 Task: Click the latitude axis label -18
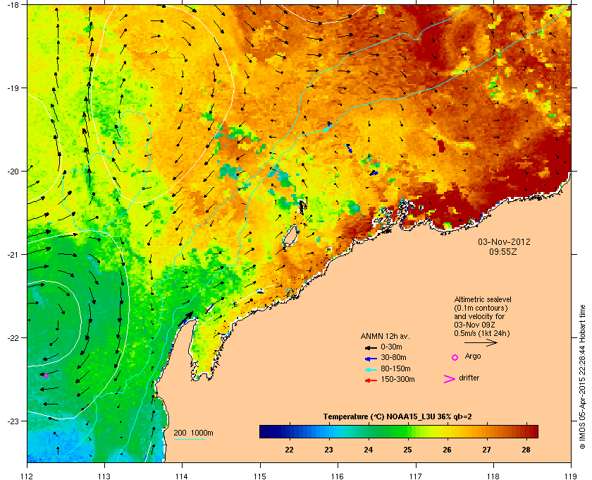click(13, 4)
